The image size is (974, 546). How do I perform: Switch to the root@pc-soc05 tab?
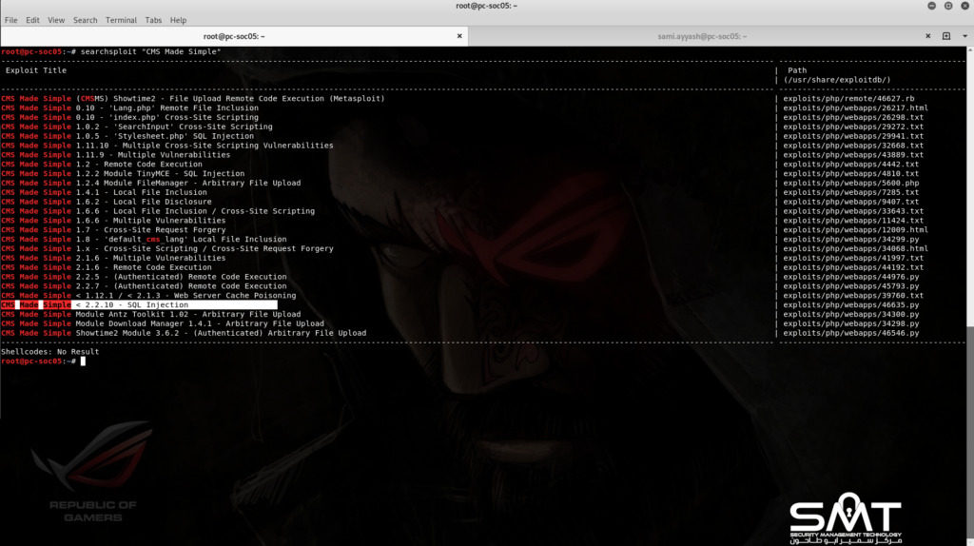click(x=234, y=36)
